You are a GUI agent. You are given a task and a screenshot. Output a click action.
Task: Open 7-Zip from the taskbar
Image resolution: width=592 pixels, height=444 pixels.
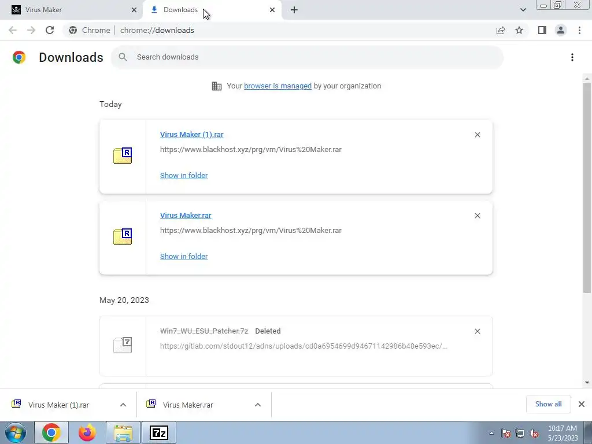(158, 432)
